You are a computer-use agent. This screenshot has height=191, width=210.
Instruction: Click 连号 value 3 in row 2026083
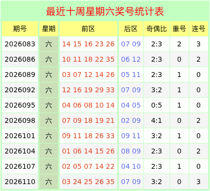click(x=199, y=44)
